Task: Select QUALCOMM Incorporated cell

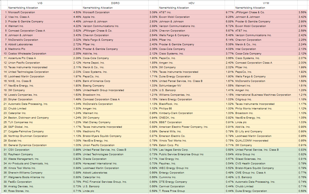Action: tap(266, 141)
